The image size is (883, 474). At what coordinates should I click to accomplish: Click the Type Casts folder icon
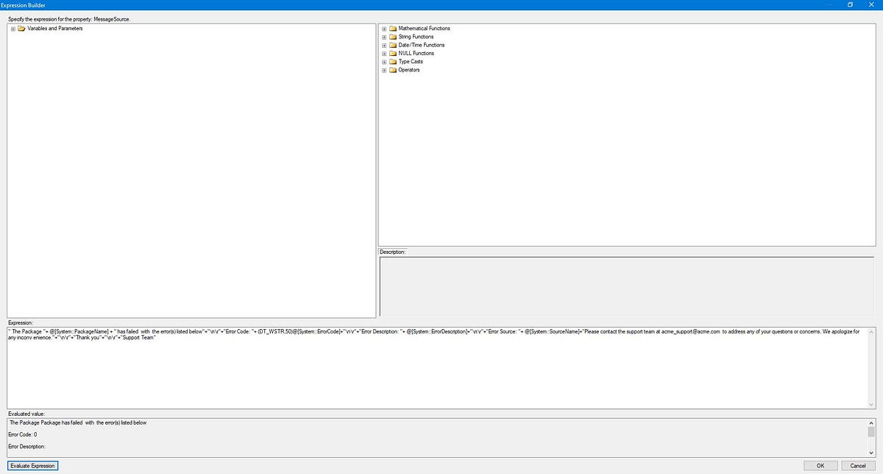point(392,62)
